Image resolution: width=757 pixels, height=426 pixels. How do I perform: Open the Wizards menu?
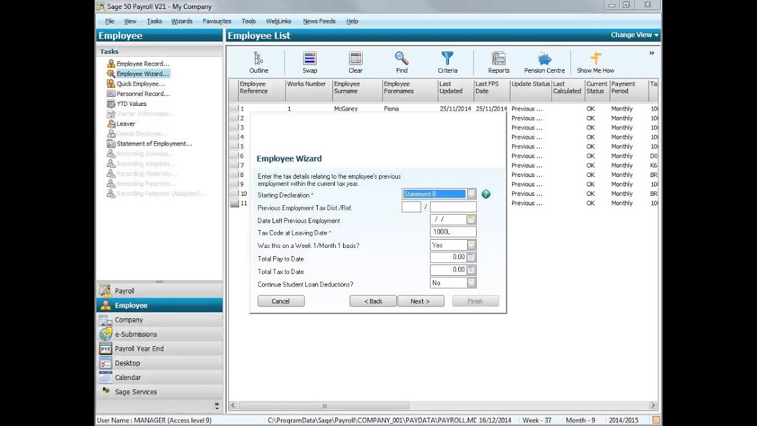182,21
